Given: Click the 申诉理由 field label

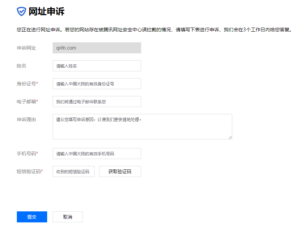Looking at the screenshot, I should point(26,119).
